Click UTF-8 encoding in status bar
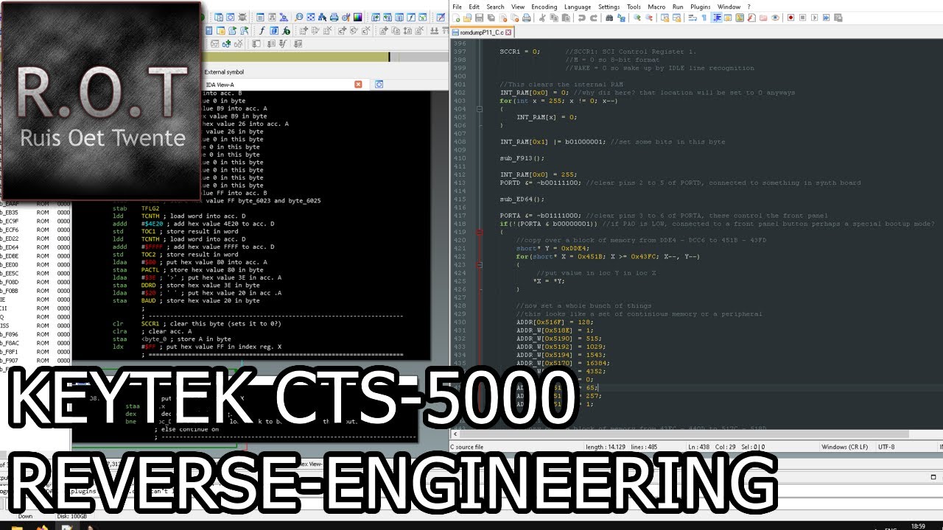The height and width of the screenshot is (530, 943). (x=887, y=447)
